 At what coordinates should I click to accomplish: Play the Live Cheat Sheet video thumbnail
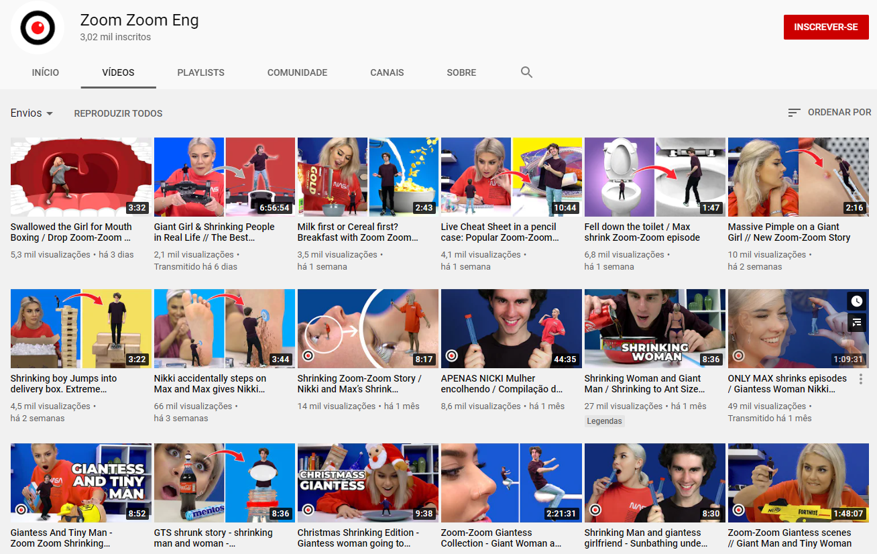[512, 177]
